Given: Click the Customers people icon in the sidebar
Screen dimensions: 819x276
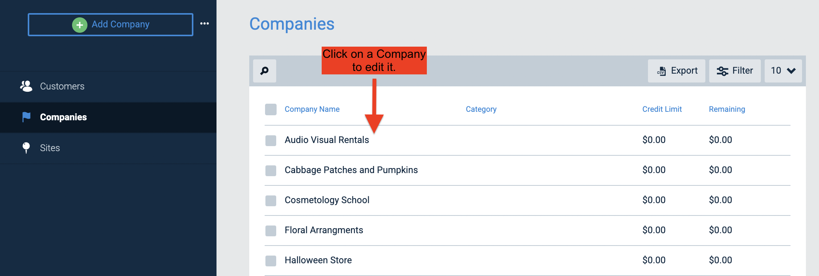Looking at the screenshot, I should pyautogui.click(x=26, y=86).
